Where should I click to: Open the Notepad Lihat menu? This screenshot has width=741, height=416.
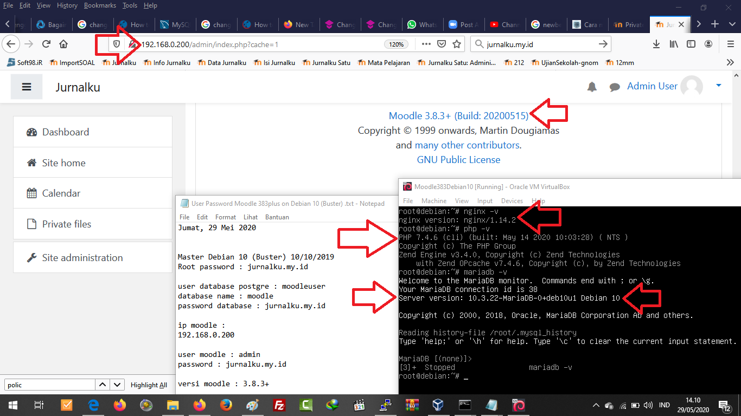pos(251,217)
